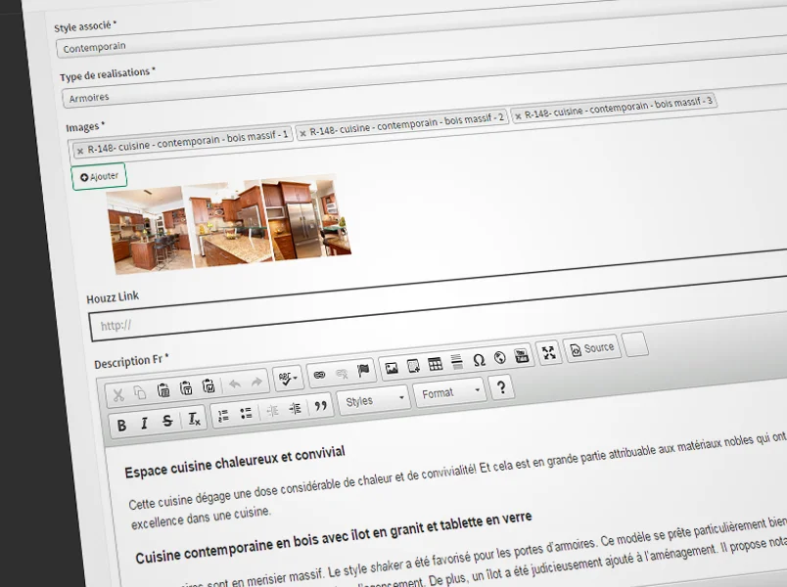Remove the bois massif - 1 image tag
Image resolution: width=787 pixels, height=587 pixels.
pos(80,151)
